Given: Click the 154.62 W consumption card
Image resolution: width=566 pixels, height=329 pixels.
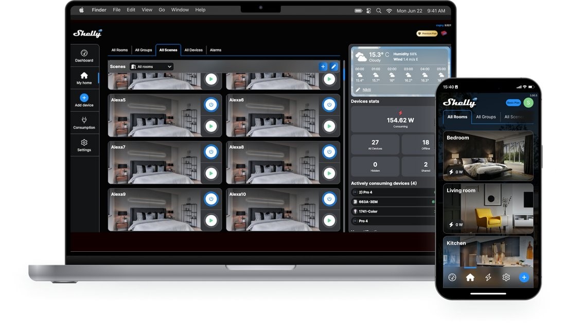Looking at the screenshot, I should pyautogui.click(x=394, y=119).
